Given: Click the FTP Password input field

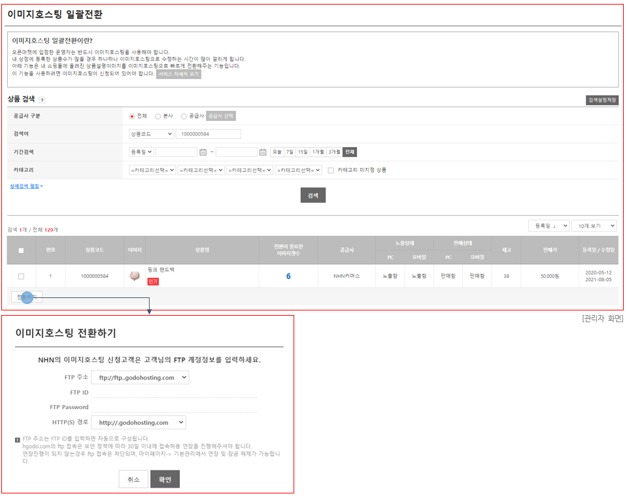Looking at the screenshot, I should [x=174, y=407].
